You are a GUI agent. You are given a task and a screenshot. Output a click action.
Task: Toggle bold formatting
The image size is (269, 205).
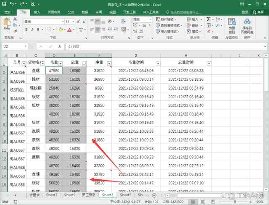point(26,29)
